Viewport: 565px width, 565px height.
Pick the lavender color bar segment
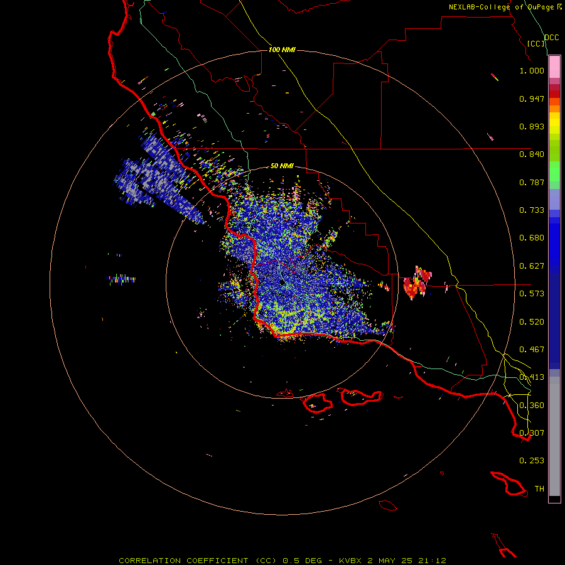(554, 199)
